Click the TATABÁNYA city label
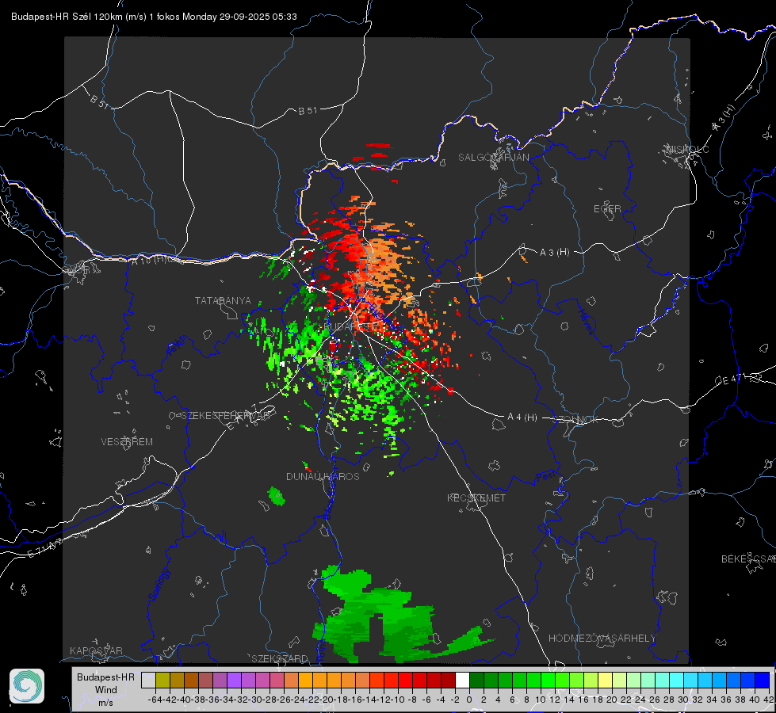The height and width of the screenshot is (713, 776). 223,301
